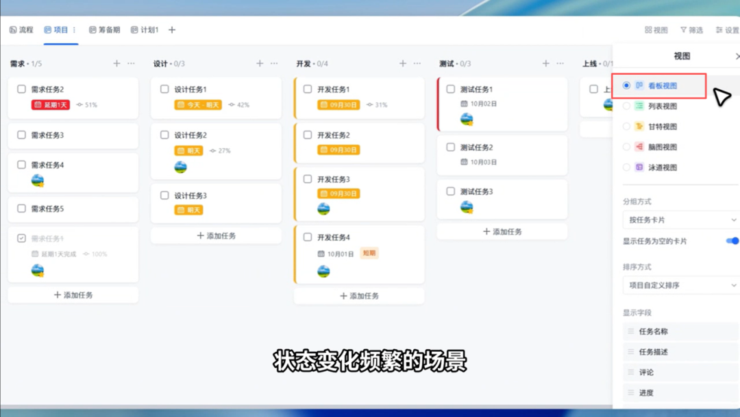Viewport: 740px width, 417px height.
Task: Select the 脑图视图 radio option
Action: pyautogui.click(x=626, y=147)
